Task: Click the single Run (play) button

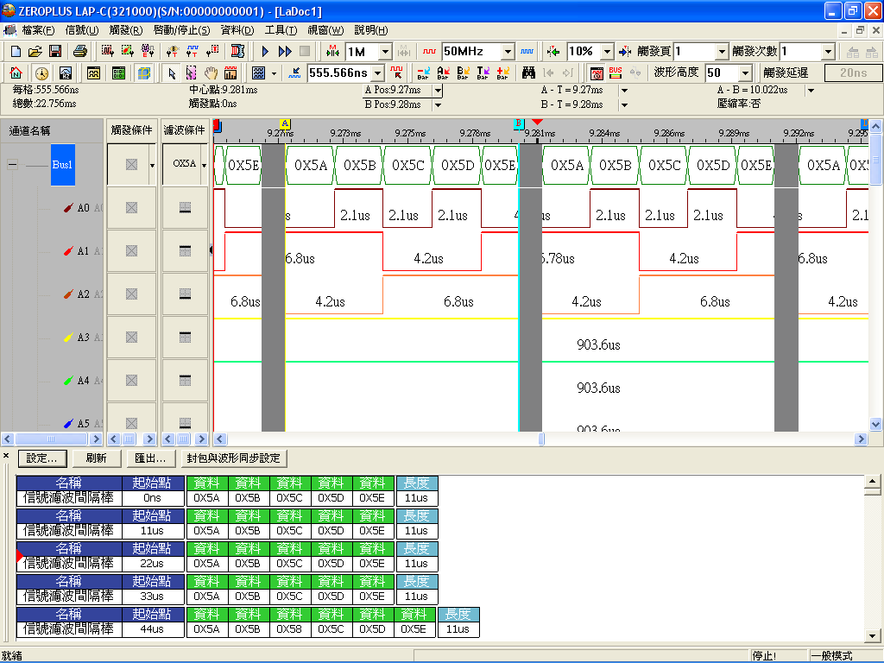Action: pyautogui.click(x=266, y=52)
